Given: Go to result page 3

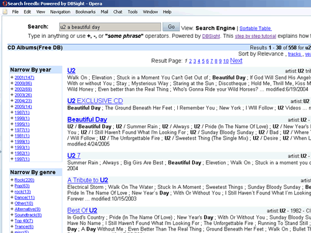Looking at the screenshot, I should [x=195, y=61].
